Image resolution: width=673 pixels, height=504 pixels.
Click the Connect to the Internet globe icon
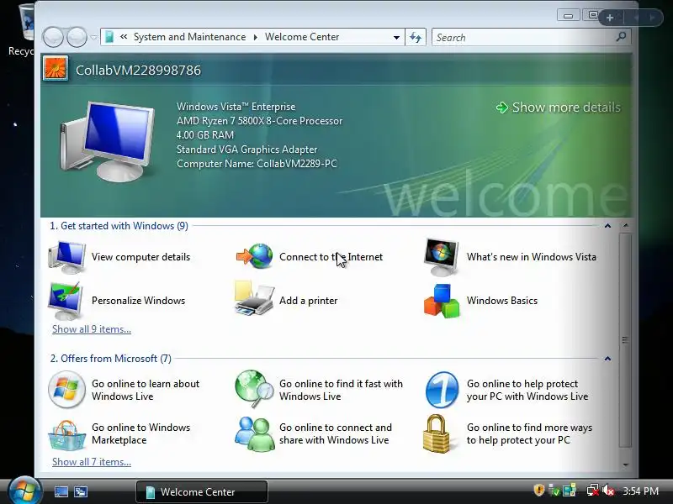[255, 256]
